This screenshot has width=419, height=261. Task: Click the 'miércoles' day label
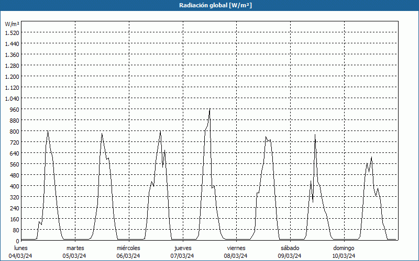(x=128, y=248)
